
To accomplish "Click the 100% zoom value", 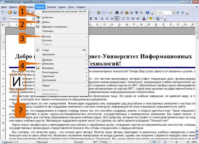I will [194, 142].
